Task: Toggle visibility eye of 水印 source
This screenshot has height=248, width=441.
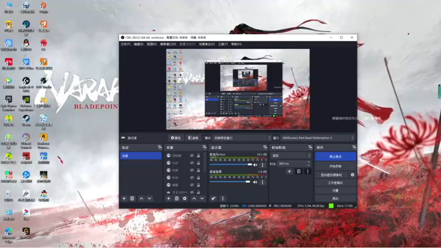Action: [192, 163]
